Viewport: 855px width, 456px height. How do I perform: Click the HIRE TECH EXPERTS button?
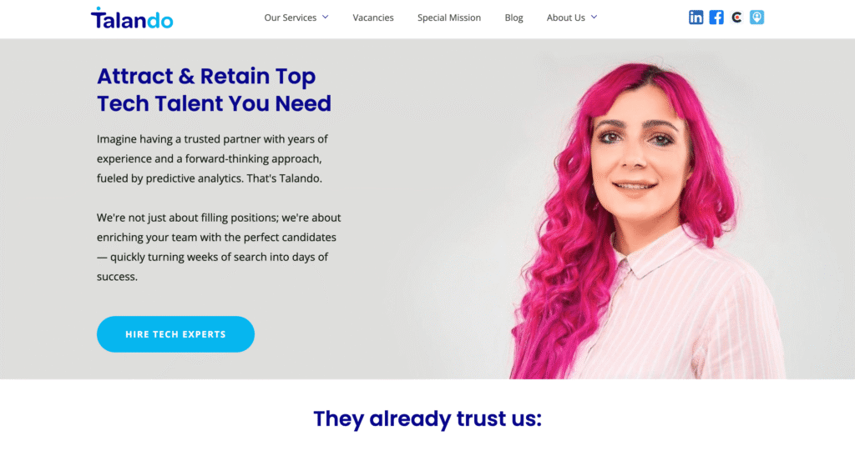(175, 334)
